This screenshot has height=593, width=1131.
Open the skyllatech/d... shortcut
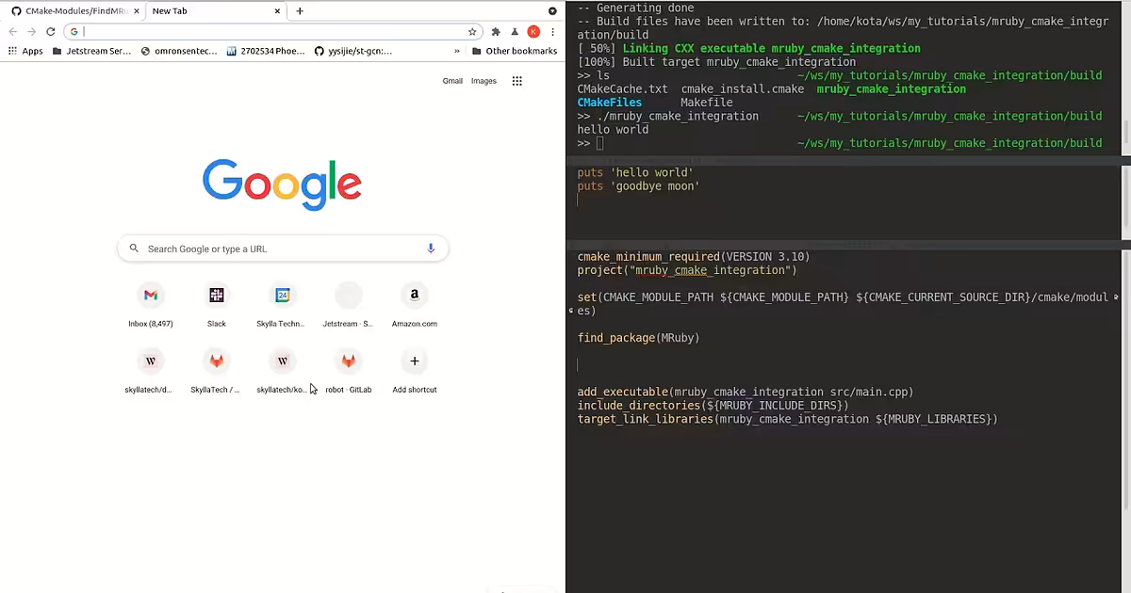150,370
